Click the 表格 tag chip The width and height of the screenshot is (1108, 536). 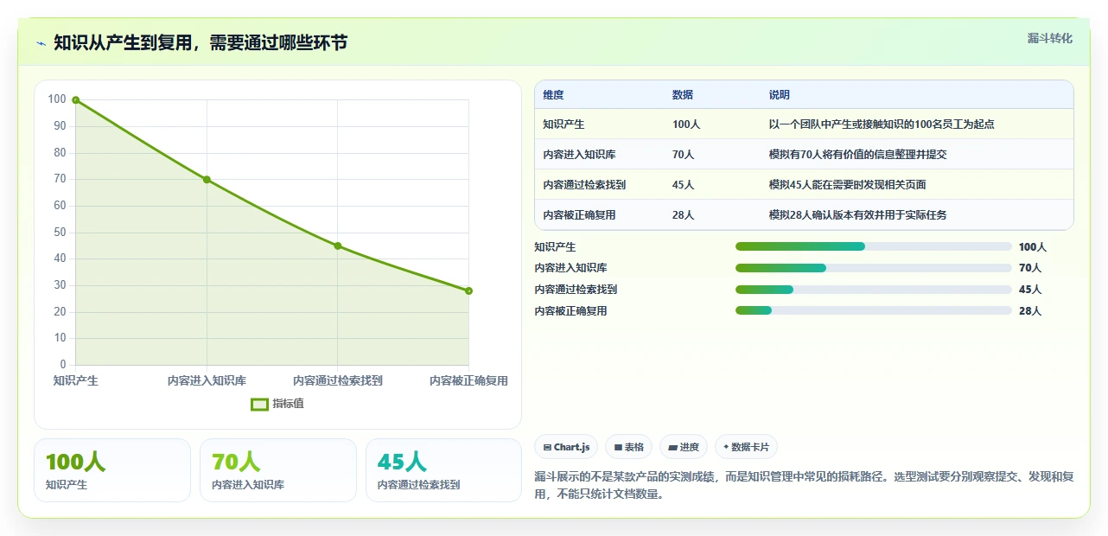(629, 447)
